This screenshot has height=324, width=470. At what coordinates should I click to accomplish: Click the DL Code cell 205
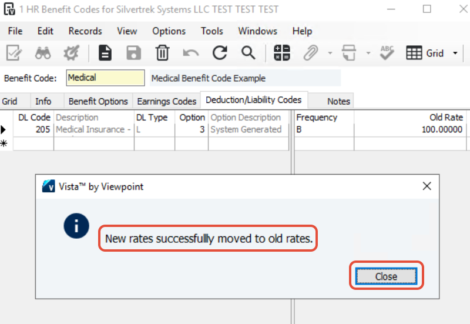(x=33, y=129)
